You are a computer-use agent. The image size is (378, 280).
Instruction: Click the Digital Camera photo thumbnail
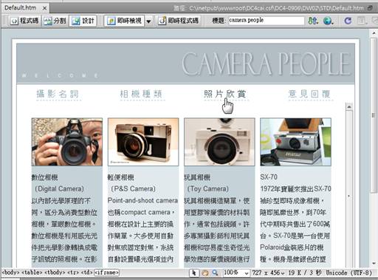coord(67,142)
